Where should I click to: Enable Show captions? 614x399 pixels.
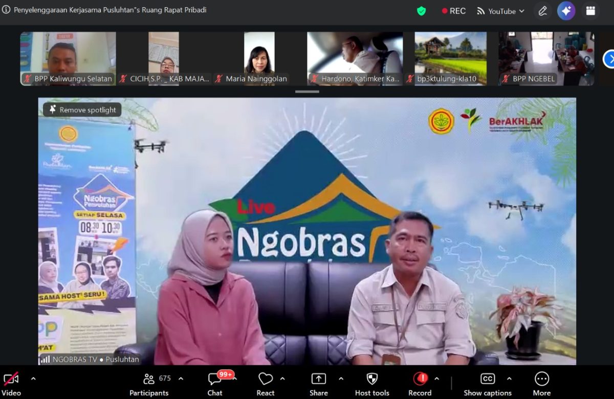(487, 383)
